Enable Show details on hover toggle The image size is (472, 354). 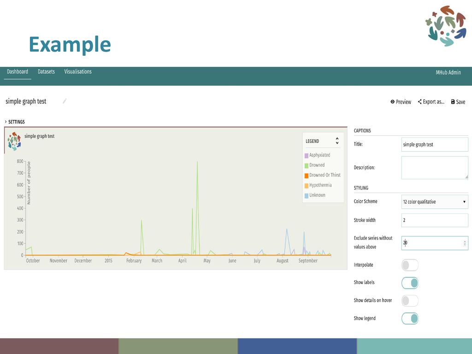tap(410, 301)
